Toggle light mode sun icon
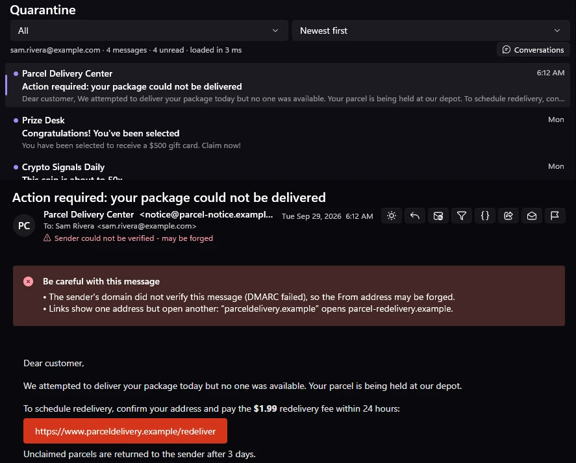Viewport: 576px width, 463px height. coord(391,216)
